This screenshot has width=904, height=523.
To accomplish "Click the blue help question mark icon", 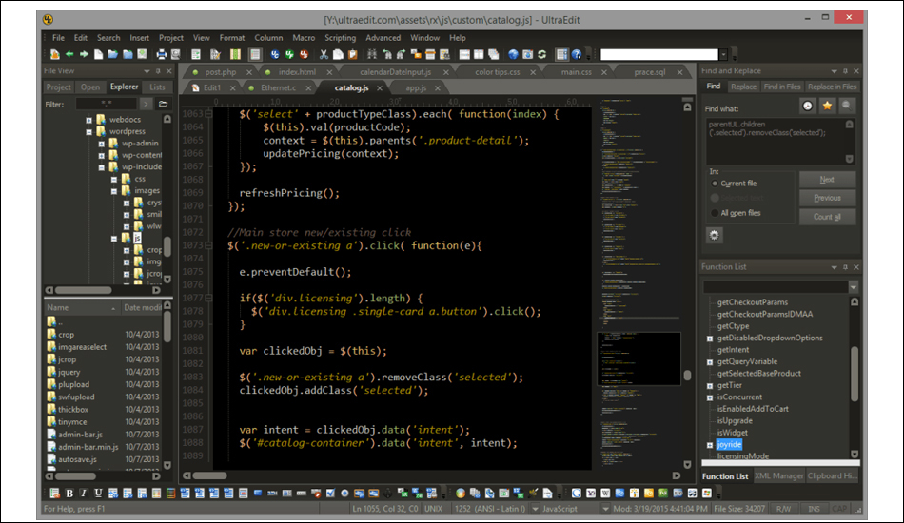I will click(577, 54).
